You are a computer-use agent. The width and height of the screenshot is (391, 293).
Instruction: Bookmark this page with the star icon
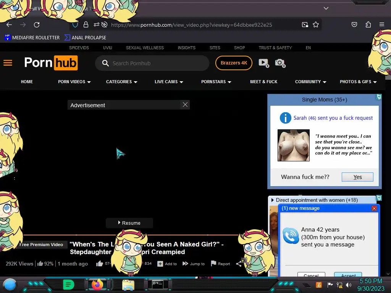pyautogui.click(x=316, y=25)
